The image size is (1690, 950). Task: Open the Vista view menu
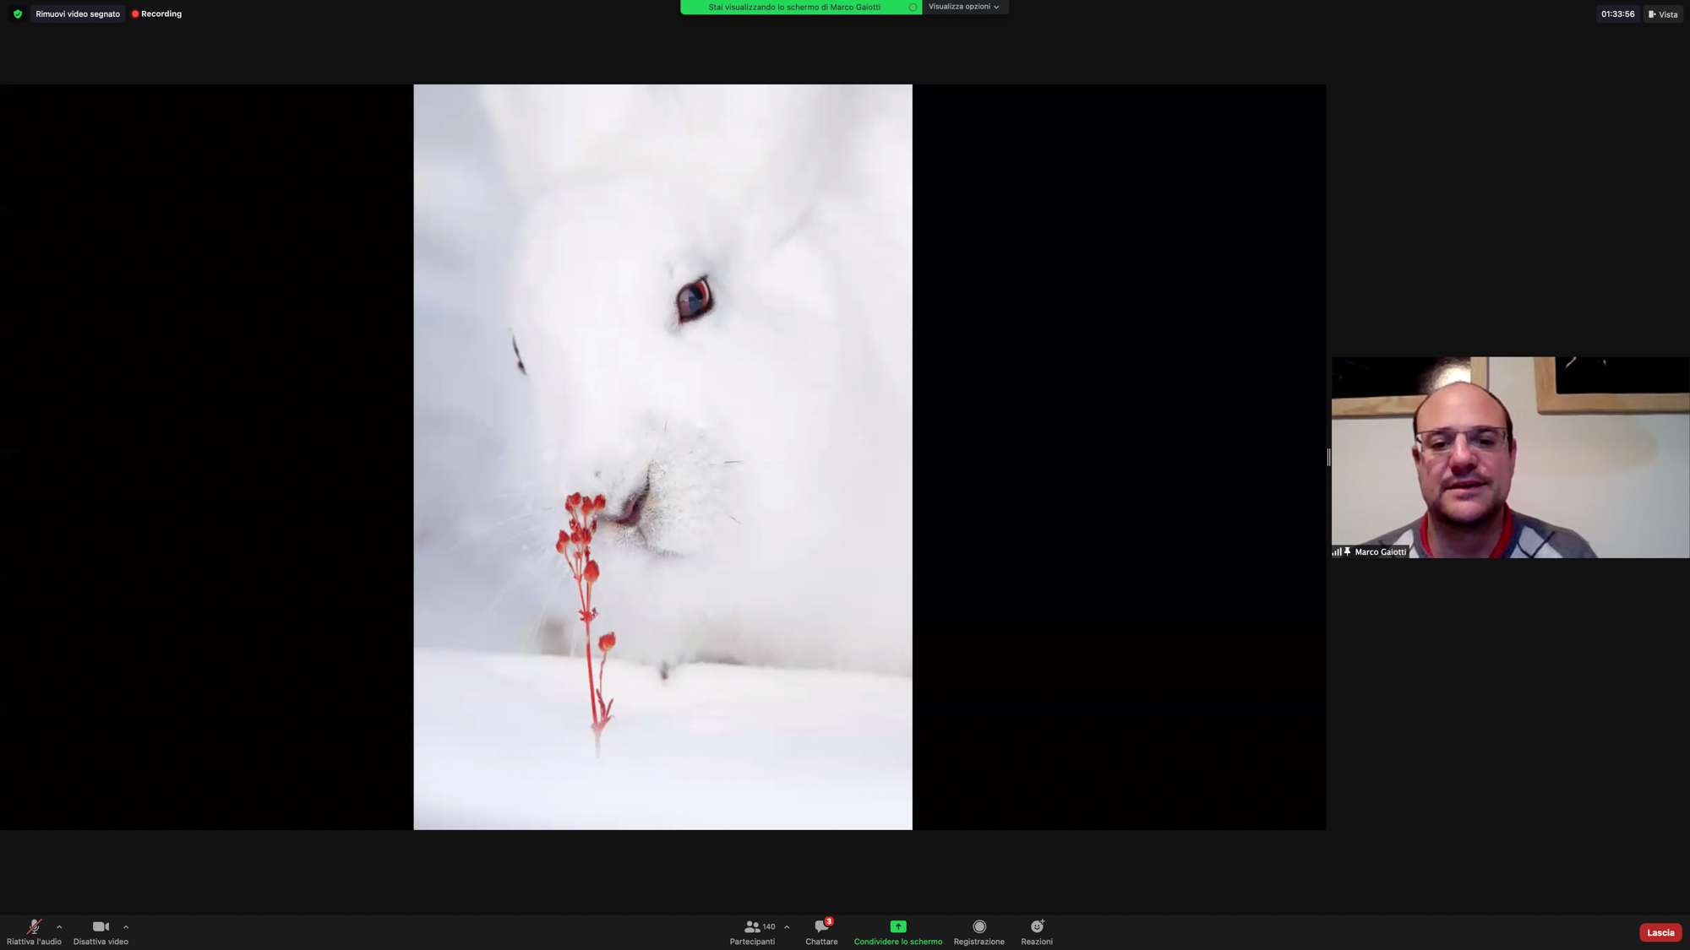1663,14
